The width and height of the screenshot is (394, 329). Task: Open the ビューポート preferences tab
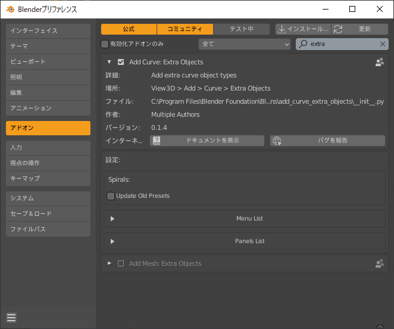(48, 61)
